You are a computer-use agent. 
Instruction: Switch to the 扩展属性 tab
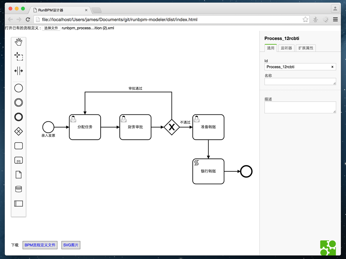click(x=306, y=48)
